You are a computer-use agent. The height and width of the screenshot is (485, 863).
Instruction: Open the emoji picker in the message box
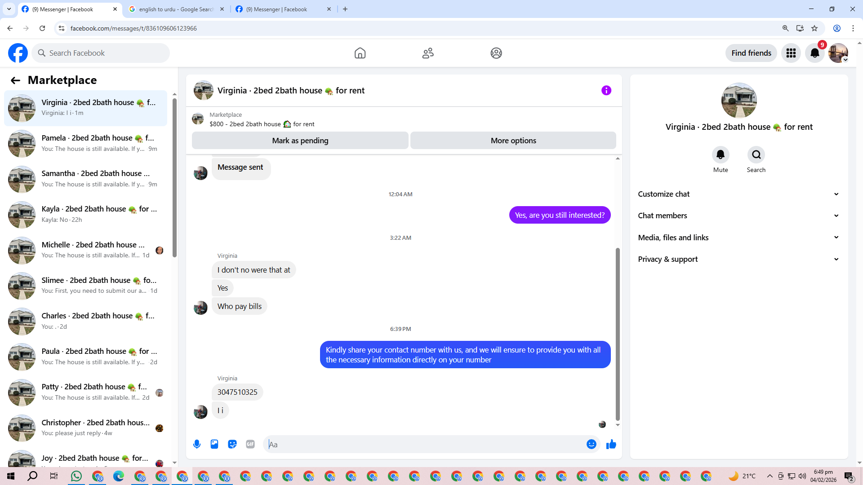[591, 444]
